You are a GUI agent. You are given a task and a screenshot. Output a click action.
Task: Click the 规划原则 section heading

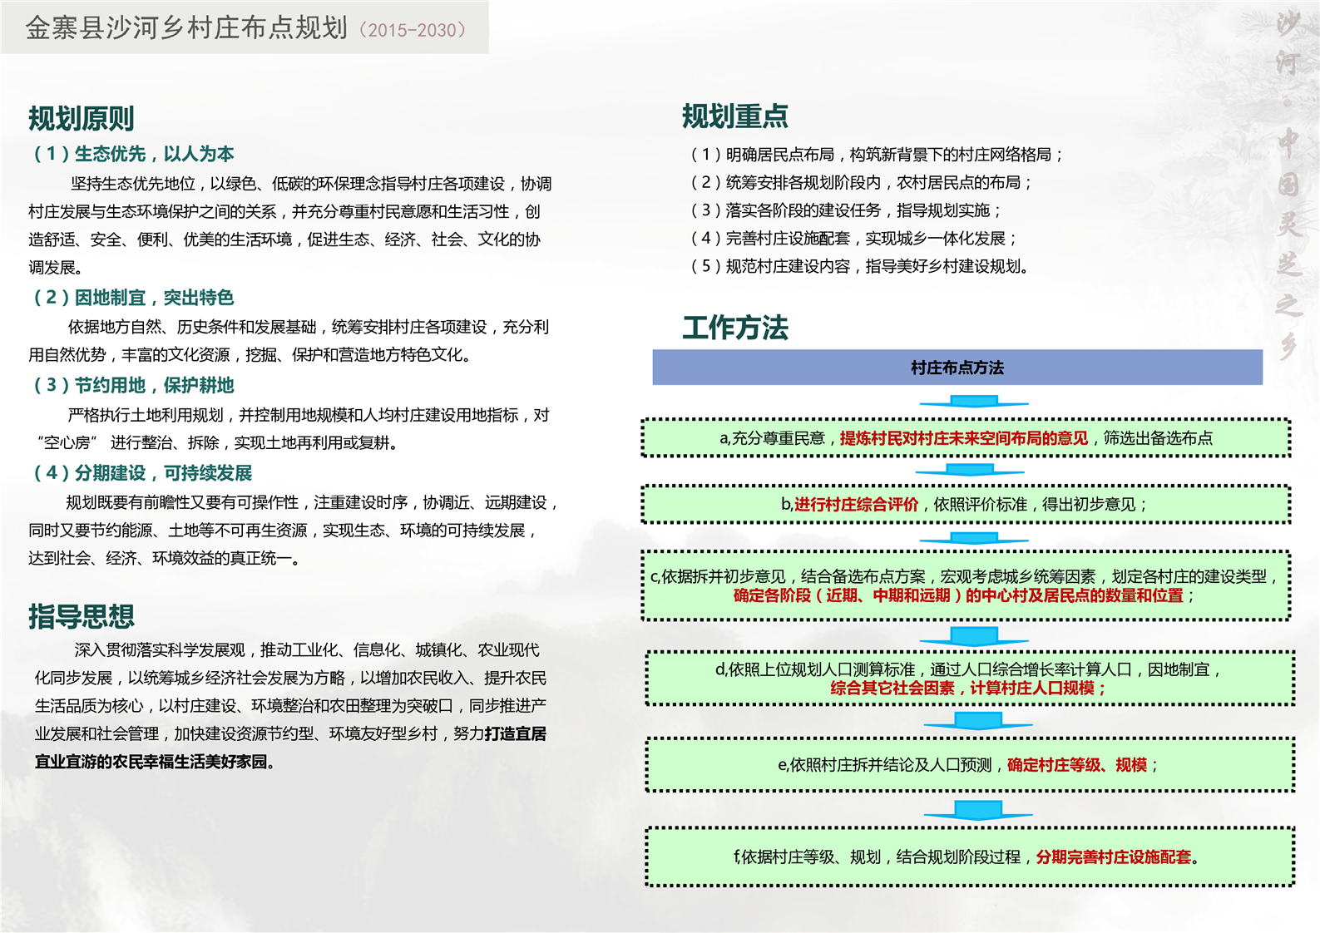(x=82, y=119)
